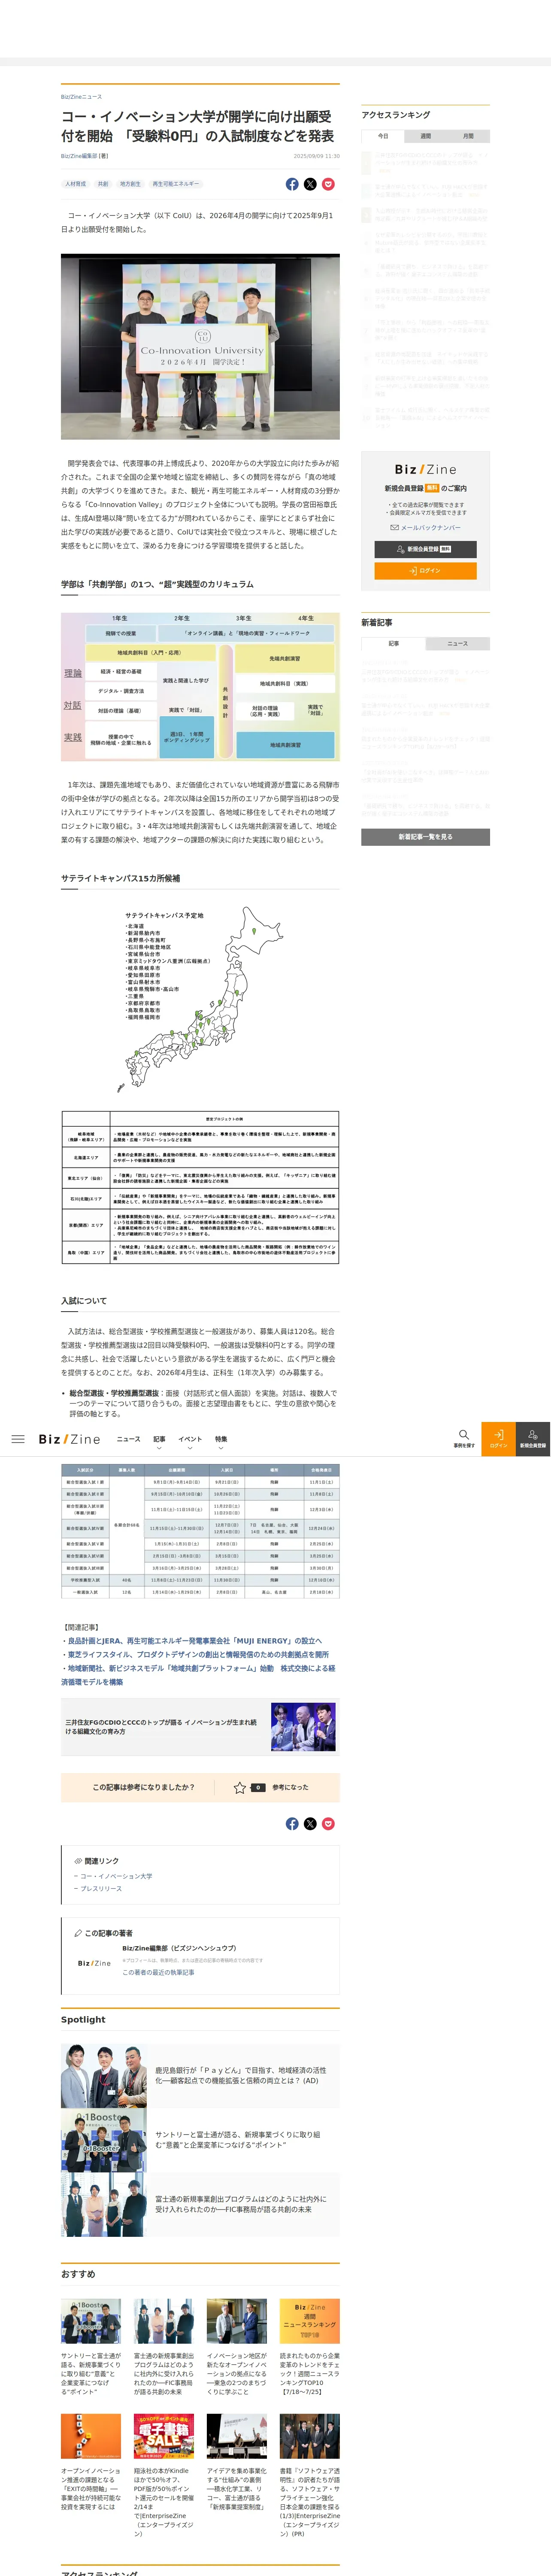
Task: Switch new arrivals to ニュース tab
Action: [458, 643]
